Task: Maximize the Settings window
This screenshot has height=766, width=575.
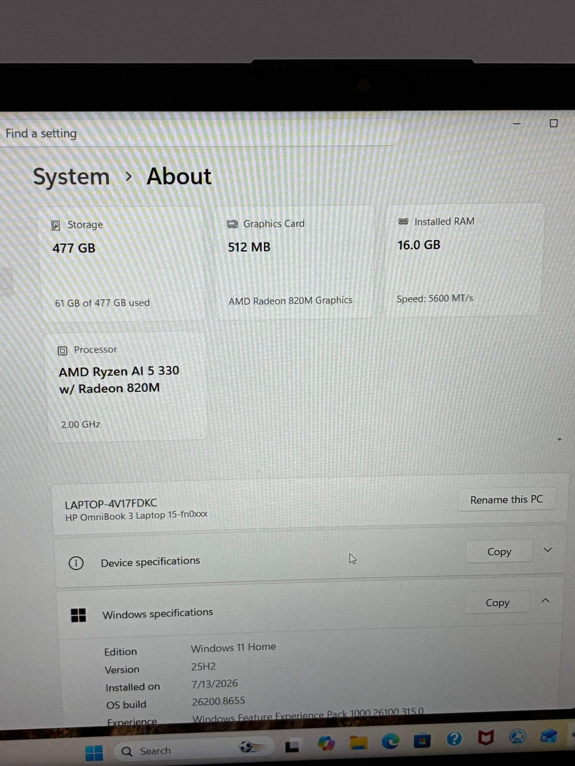Action: pyautogui.click(x=553, y=123)
